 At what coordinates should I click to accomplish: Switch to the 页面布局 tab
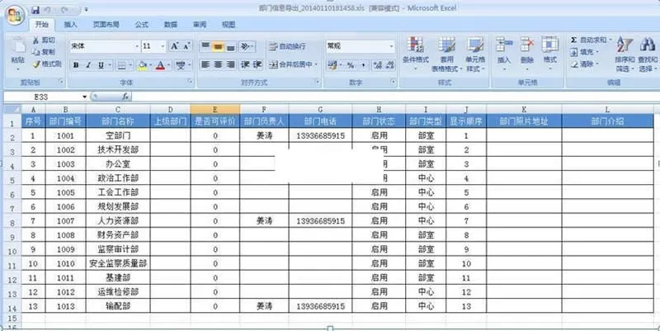[106, 25]
